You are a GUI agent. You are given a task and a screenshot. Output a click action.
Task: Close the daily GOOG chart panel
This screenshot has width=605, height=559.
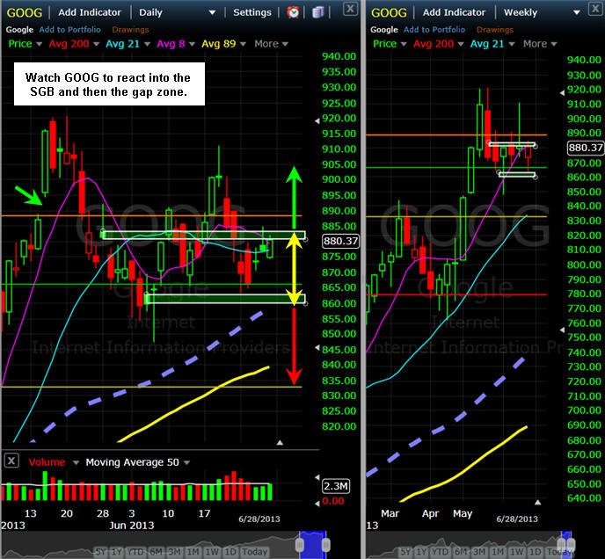tap(350, 9)
